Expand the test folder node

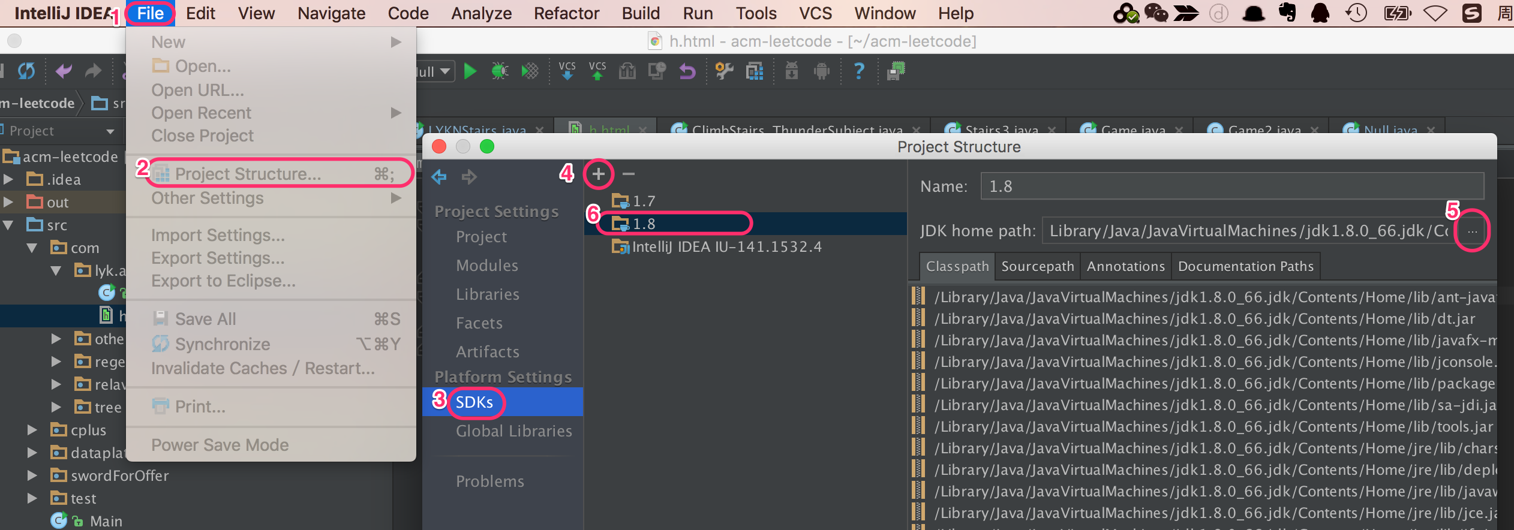point(32,498)
